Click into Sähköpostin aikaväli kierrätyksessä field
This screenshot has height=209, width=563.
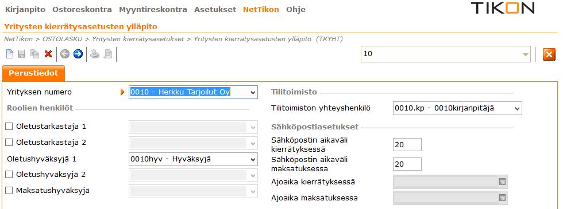click(x=407, y=144)
